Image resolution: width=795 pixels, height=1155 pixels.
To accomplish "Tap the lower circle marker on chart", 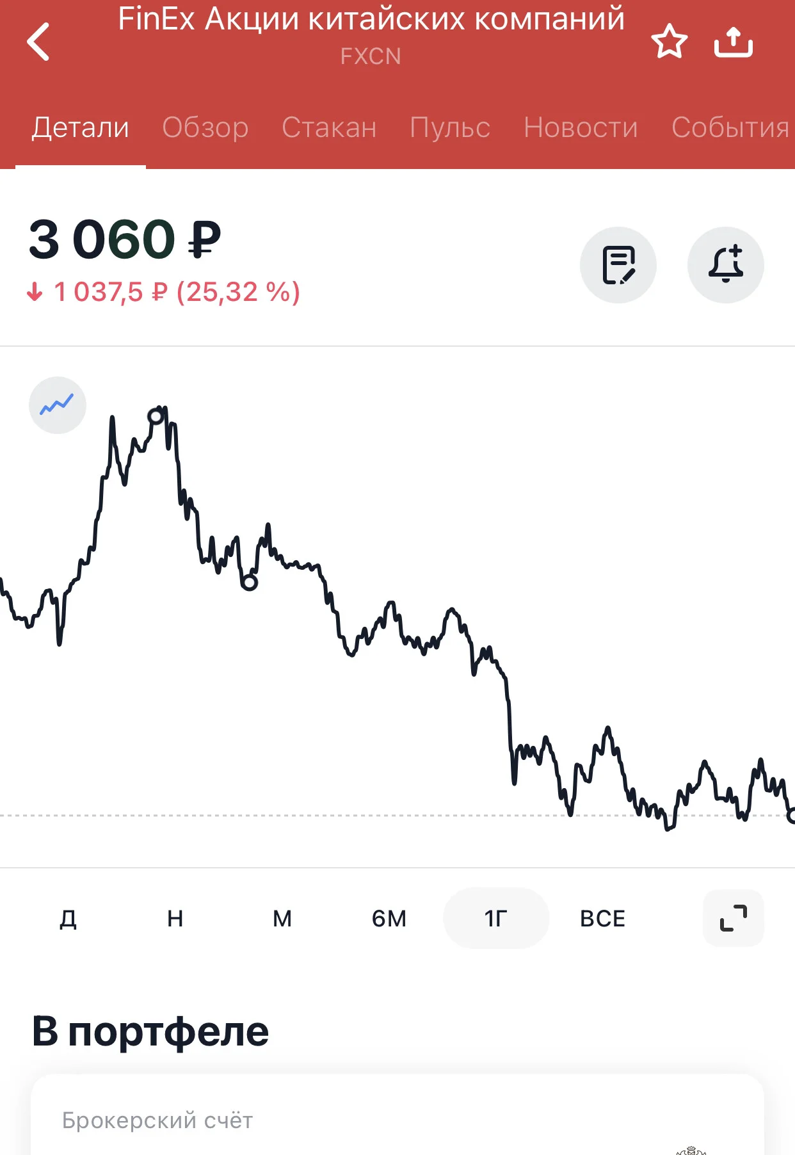I will (250, 583).
